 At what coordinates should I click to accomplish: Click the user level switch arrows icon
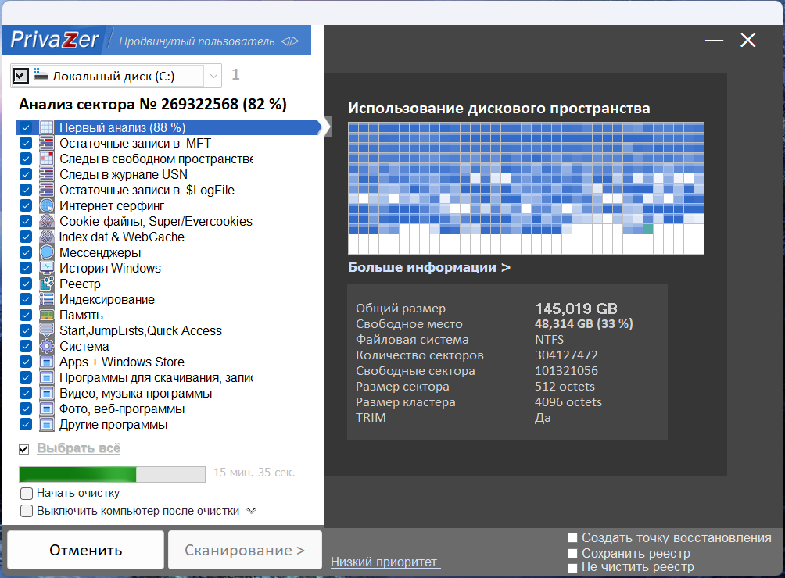(x=290, y=41)
